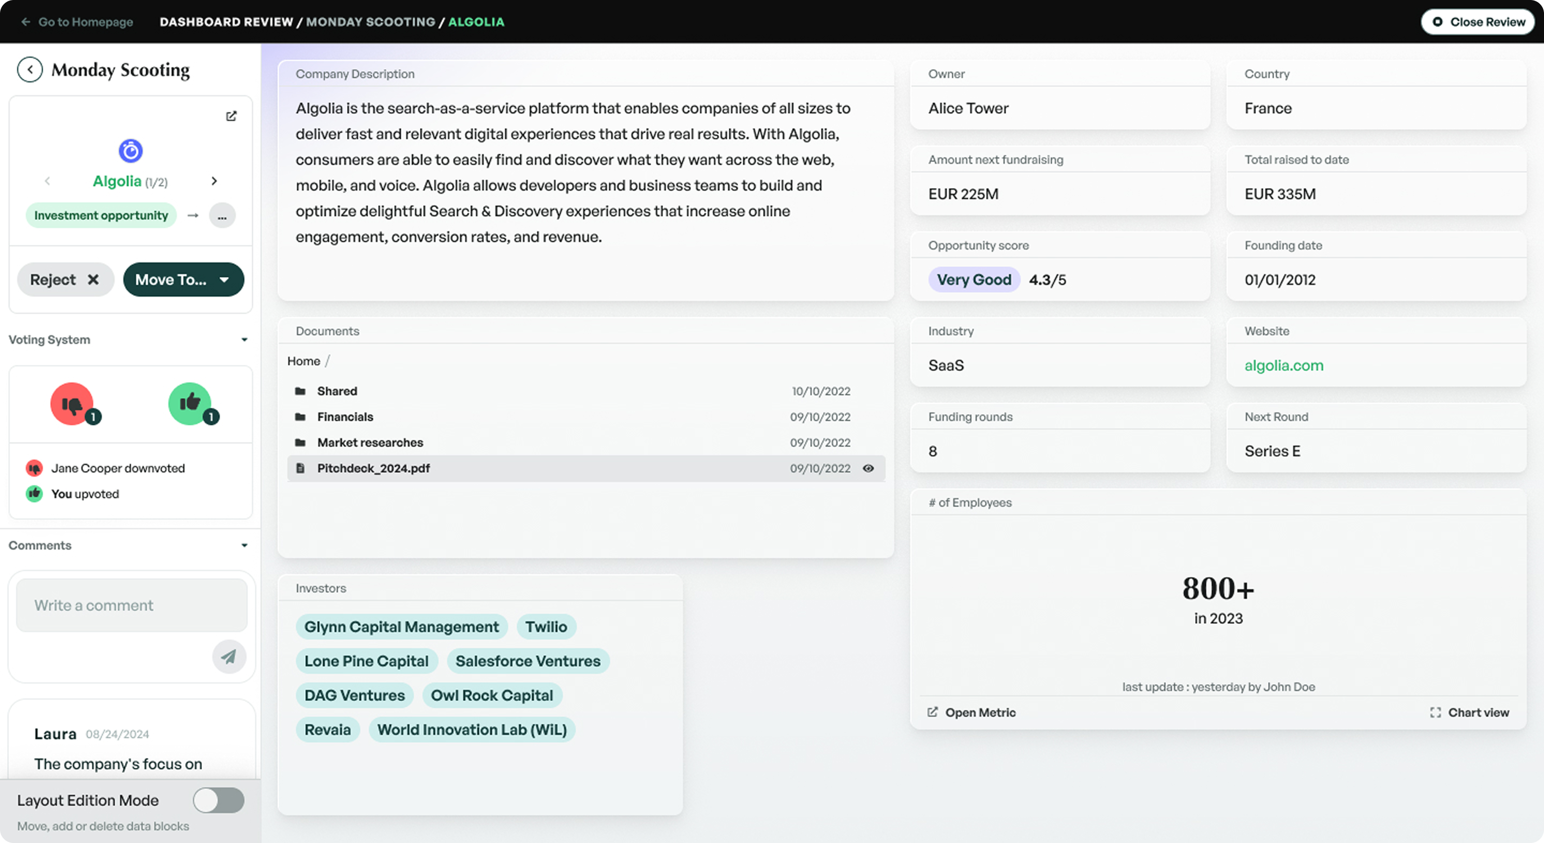This screenshot has width=1544, height=843.
Task: Open the more options ellipsis next to Investment opportunity
Action: click(222, 215)
